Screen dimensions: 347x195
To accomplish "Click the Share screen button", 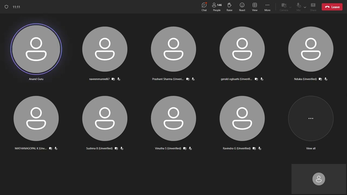I will click(313, 7).
